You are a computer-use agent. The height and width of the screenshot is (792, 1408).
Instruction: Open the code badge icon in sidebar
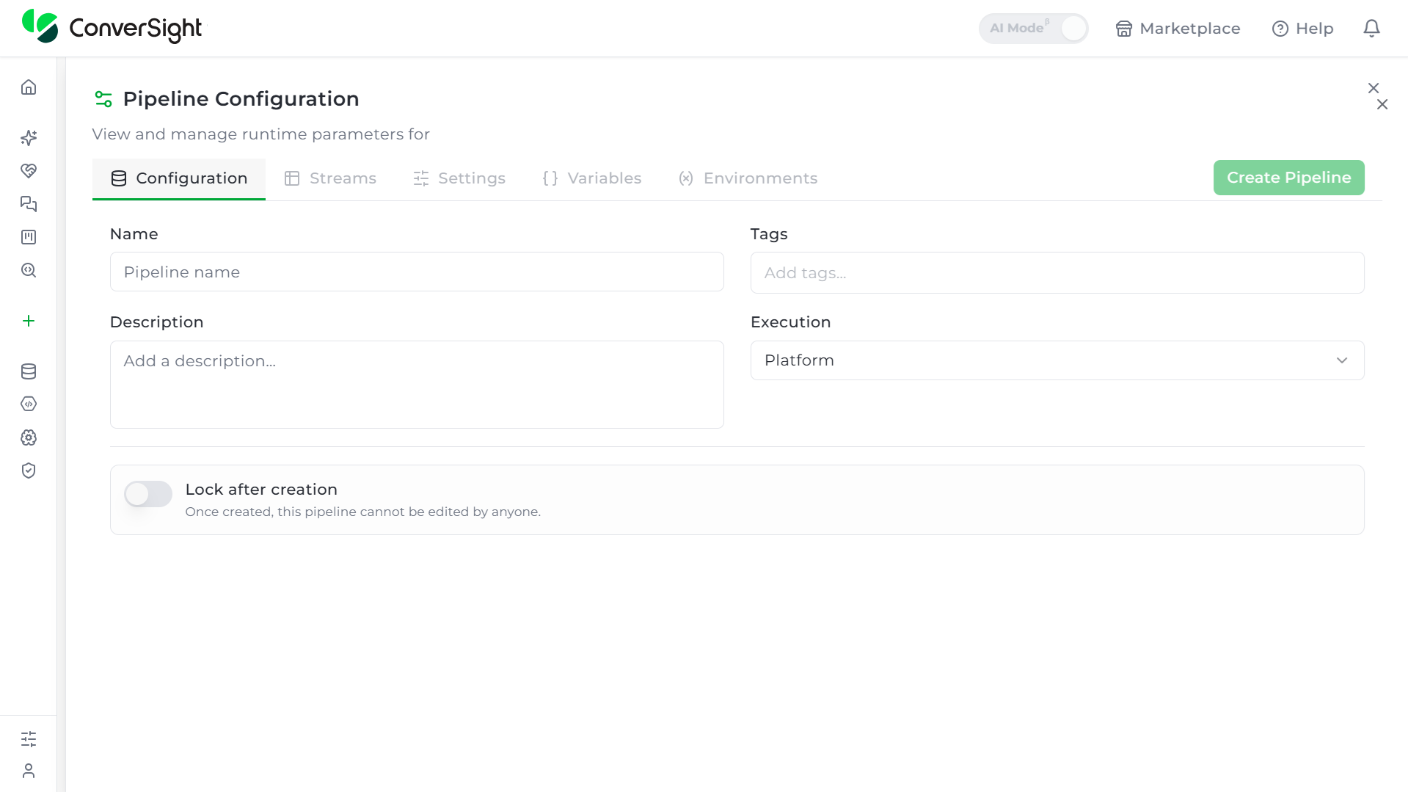coord(29,404)
